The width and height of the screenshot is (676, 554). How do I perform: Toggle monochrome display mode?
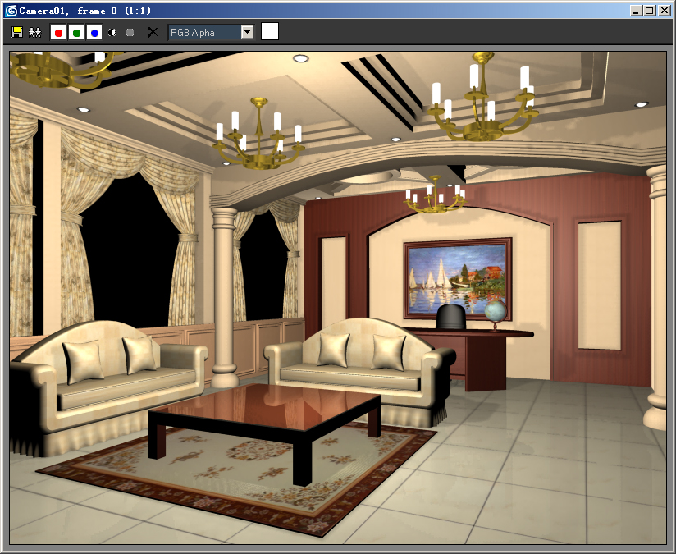130,32
